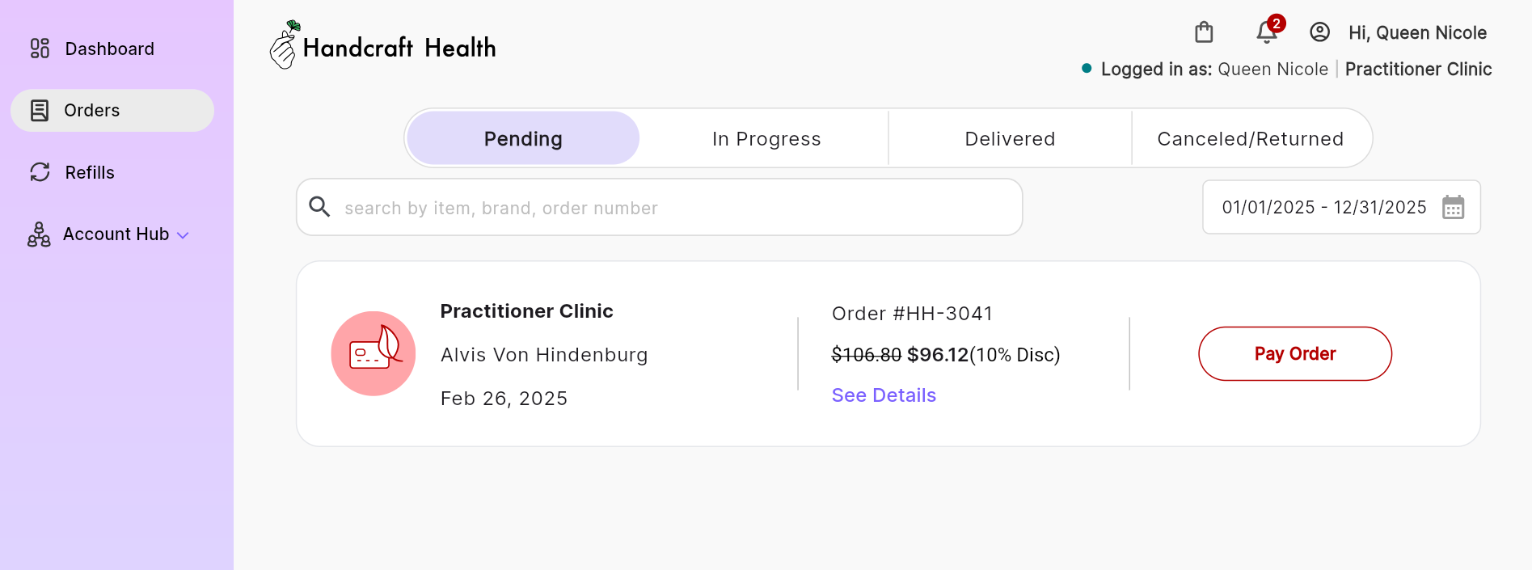Viewport: 1532px width, 570px height.
Task: Open the shopping bag cart icon
Action: [1204, 32]
